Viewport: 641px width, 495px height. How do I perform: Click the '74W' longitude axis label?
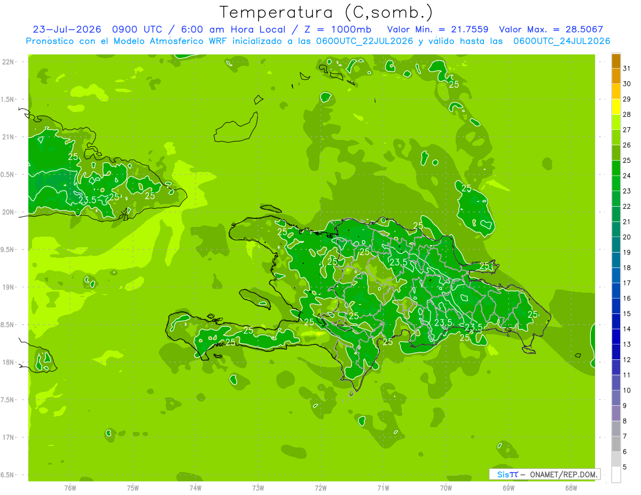[195, 488]
